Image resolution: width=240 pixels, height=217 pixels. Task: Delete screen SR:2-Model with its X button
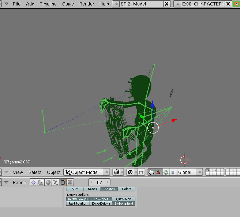click(x=167, y=4)
